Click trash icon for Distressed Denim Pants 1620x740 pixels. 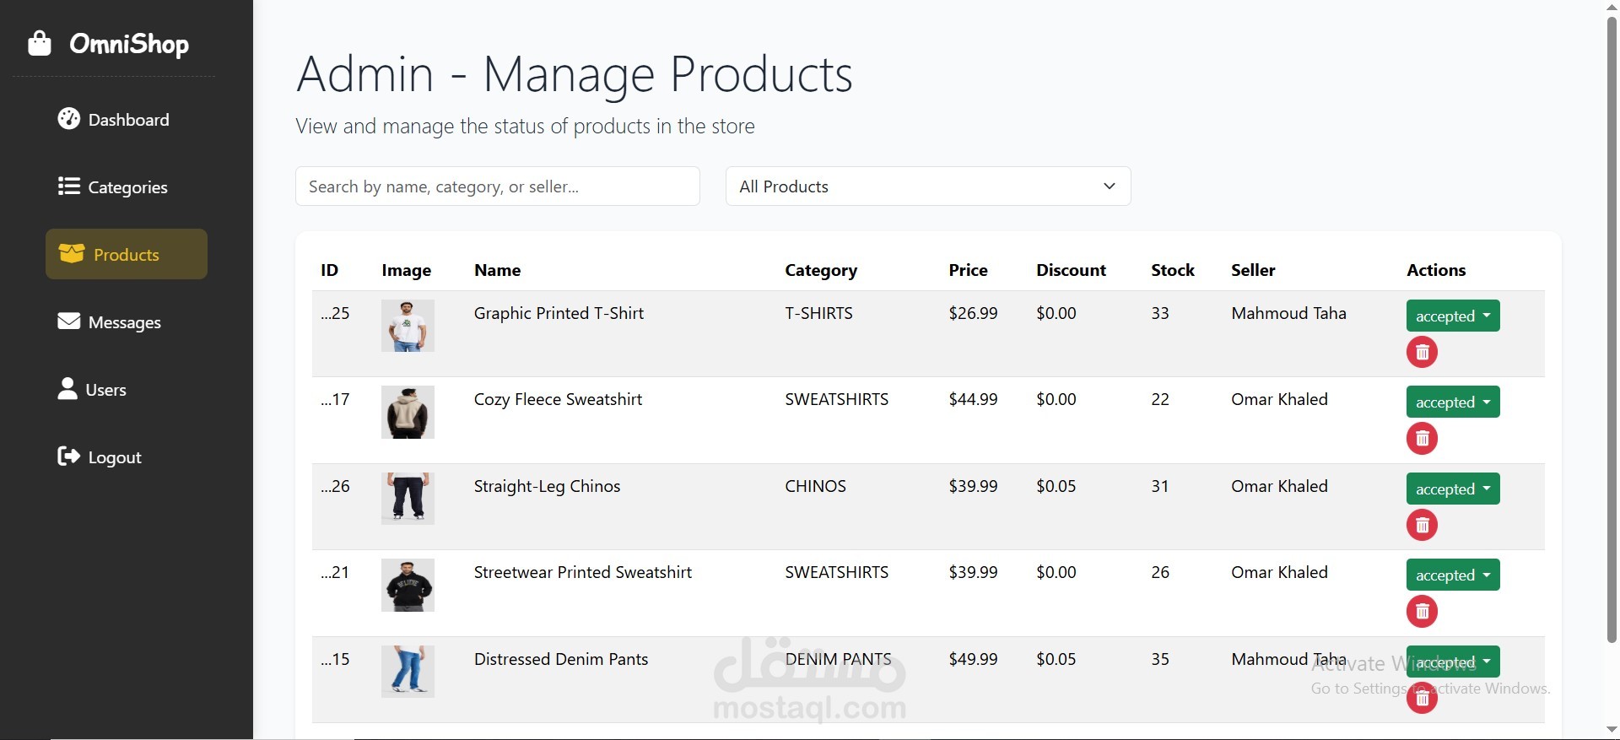[x=1422, y=698]
